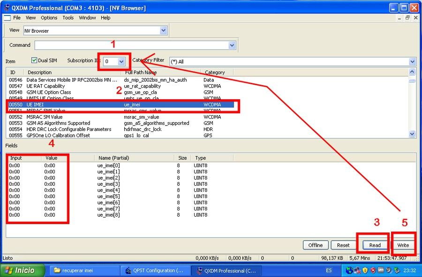Select the 00548 GSM UE Option Class row
The height and width of the screenshot is (277, 422).
pyautogui.click(x=121, y=92)
